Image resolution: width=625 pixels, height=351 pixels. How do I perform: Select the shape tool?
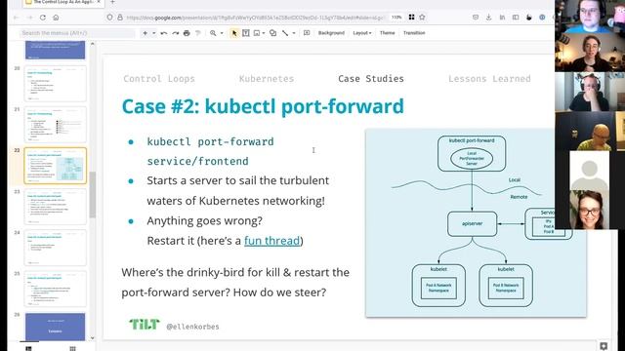click(x=273, y=33)
